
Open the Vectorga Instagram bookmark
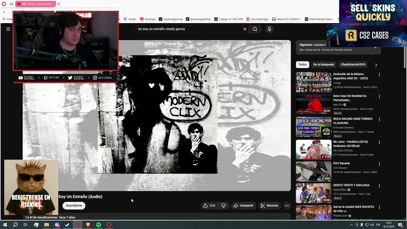tap(148, 19)
